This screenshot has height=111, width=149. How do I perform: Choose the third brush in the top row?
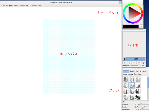(138, 79)
